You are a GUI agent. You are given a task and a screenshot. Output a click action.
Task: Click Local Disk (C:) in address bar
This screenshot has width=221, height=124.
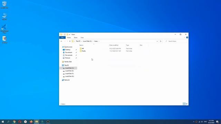tap(87, 41)
